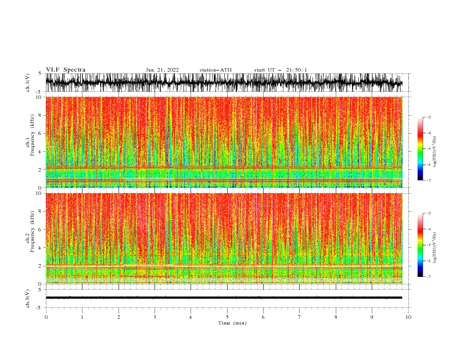Click the time axis tick label "4"

pos(191,317)
